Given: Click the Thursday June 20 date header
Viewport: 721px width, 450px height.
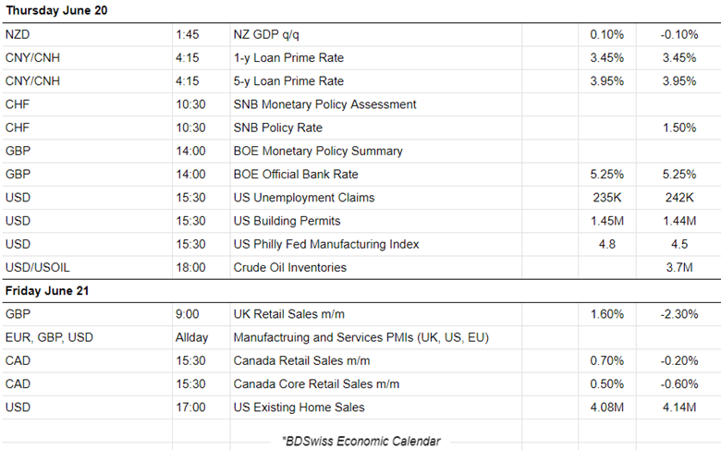Looking at the screenshot, I should 58,12.
